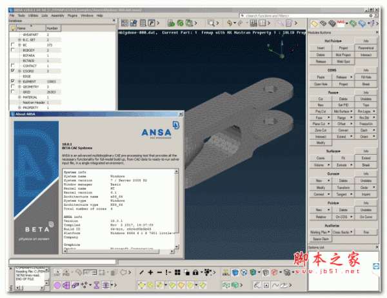This screenshot has width=387, height=298.
Task: Expand the PROPERTY tree node
Action: tap(19, 108)
